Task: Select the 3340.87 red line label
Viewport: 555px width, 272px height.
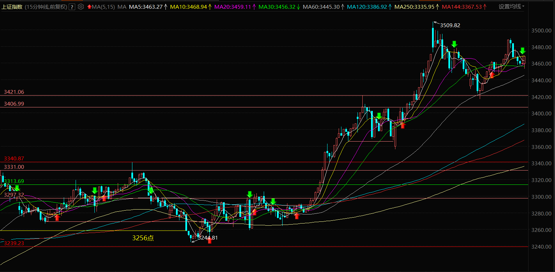Action: pyautogui.click(x=14, y=159)
